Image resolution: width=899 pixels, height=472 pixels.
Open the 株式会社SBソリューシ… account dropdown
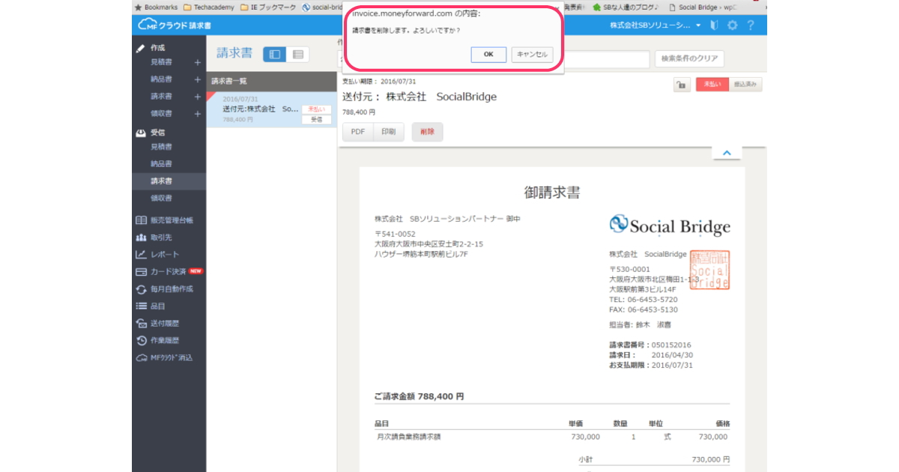(x=655, y=25)
